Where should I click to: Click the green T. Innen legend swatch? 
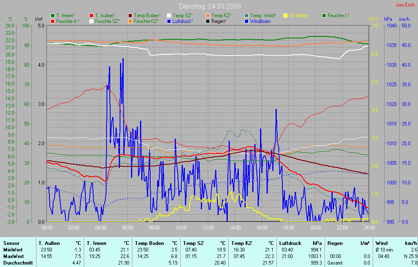click(x=53, y=16)
